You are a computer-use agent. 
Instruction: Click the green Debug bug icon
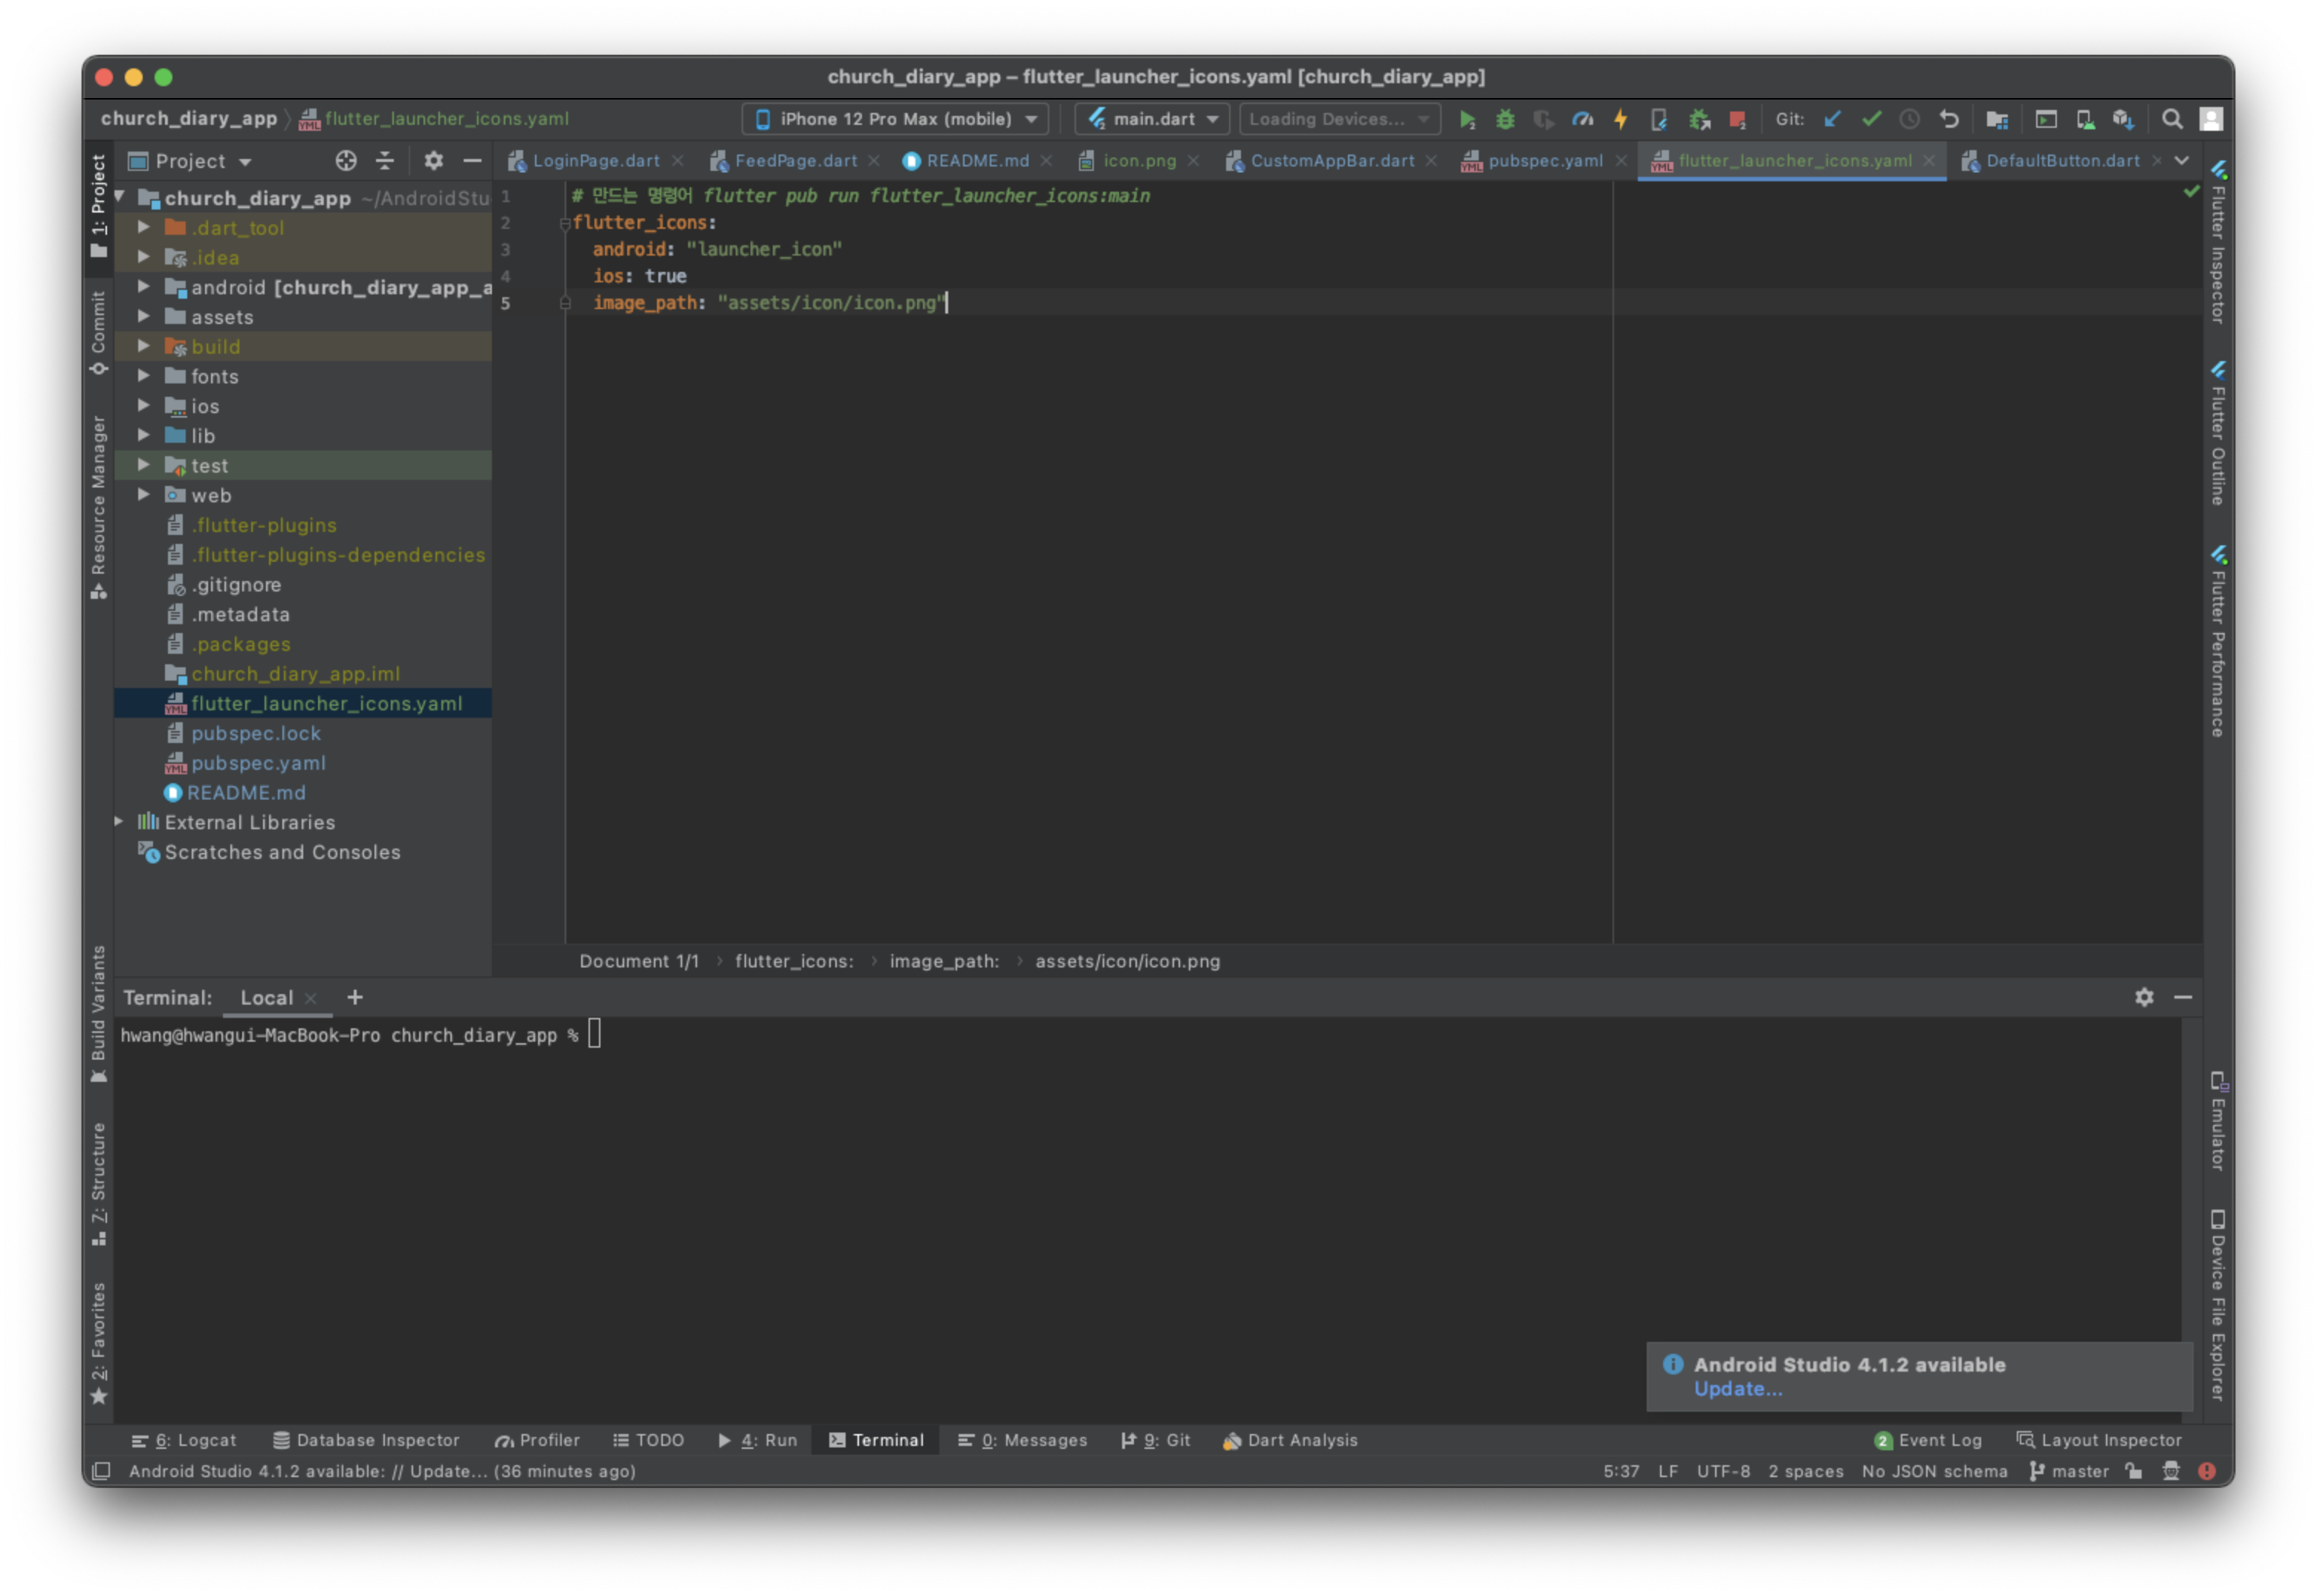pos(1504,120)
